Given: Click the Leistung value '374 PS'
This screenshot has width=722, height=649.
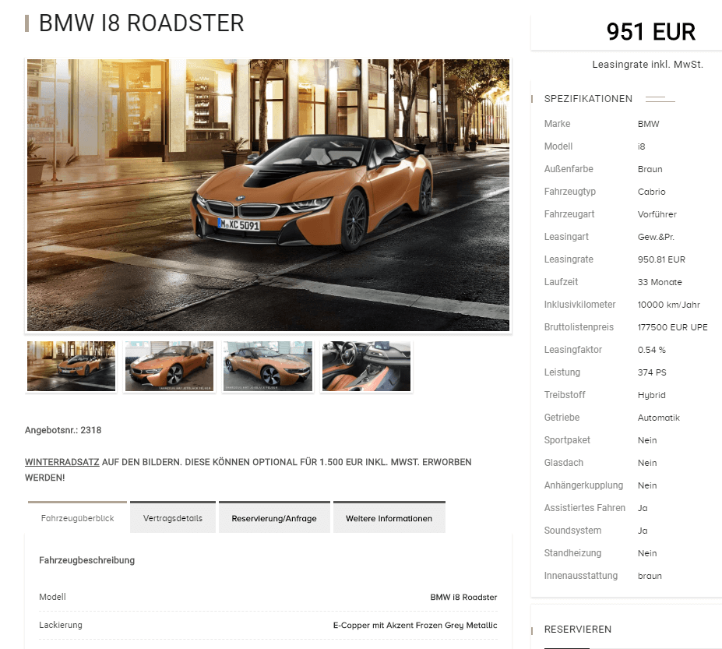Looking at the screenshot, I should tap(652, 372).
